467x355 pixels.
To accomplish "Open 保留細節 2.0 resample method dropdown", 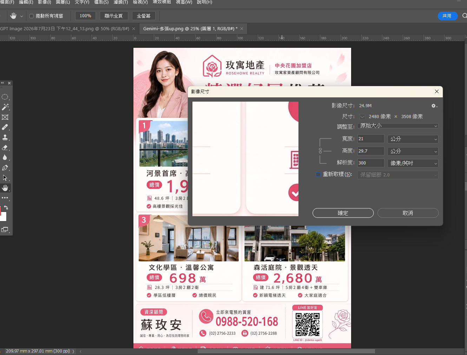I will point(398,175).
